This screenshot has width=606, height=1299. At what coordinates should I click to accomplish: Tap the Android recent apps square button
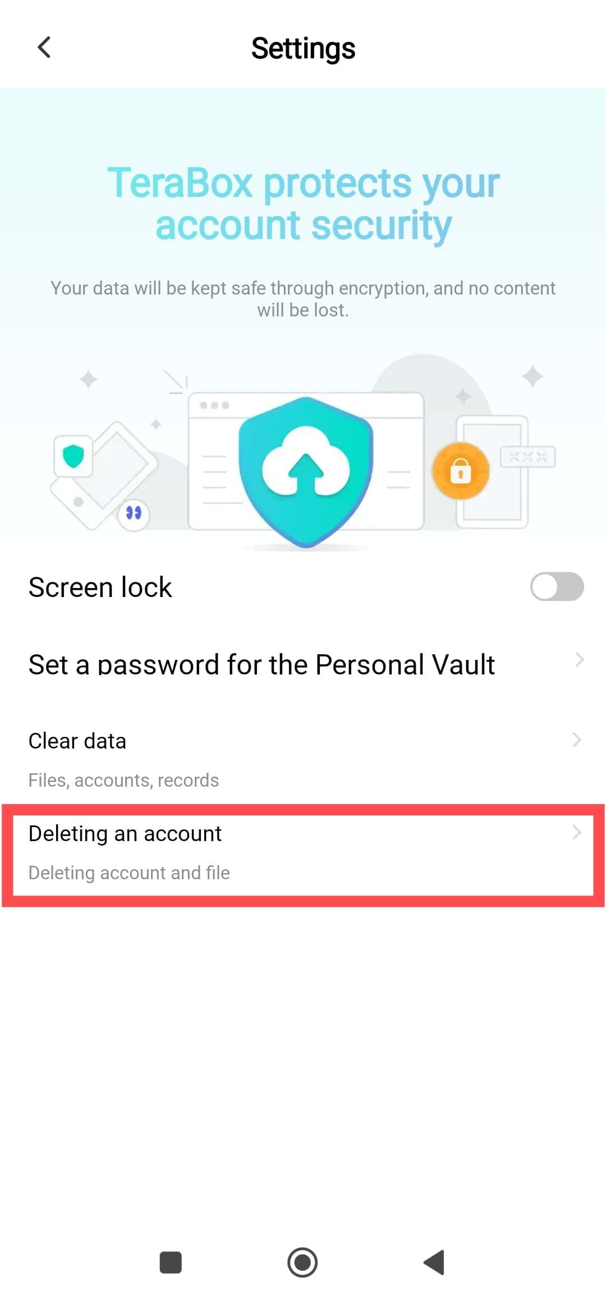(x=171, y=1263)
